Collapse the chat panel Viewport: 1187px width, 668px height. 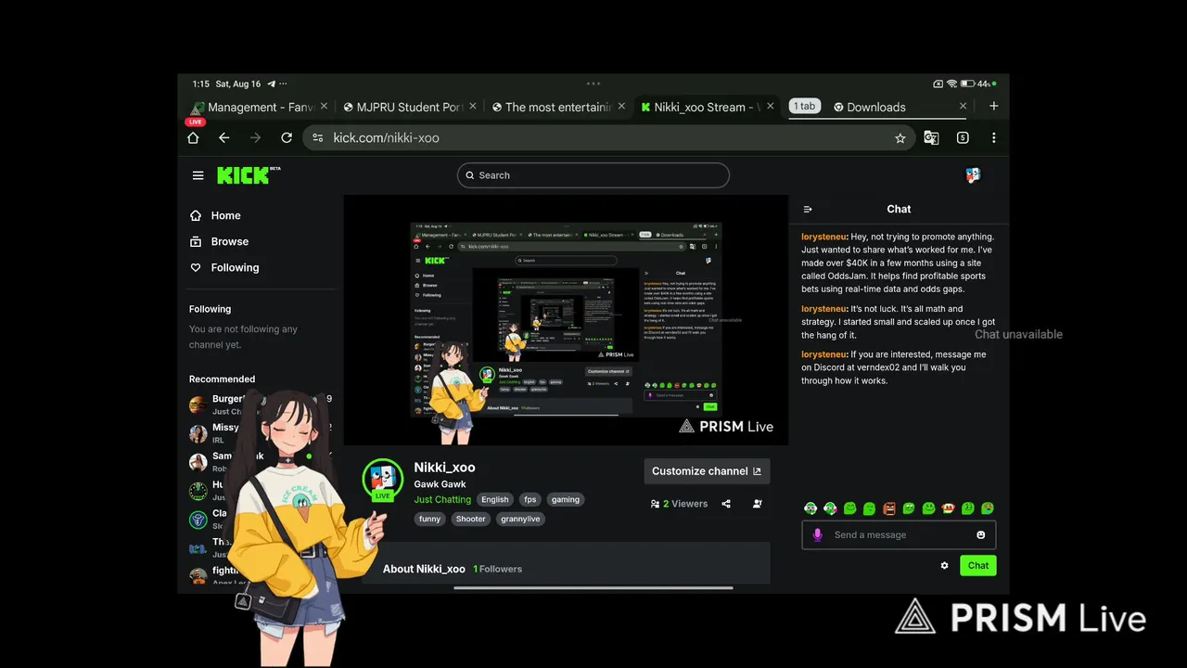click(808, 210)
